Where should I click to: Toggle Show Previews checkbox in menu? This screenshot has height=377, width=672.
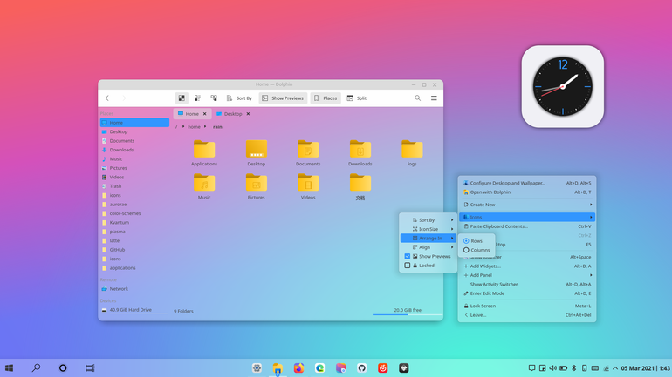[x=408, y=257]
